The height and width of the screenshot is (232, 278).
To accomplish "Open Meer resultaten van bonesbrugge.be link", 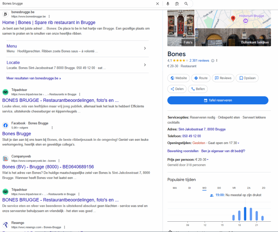I will tap(34, 78).
